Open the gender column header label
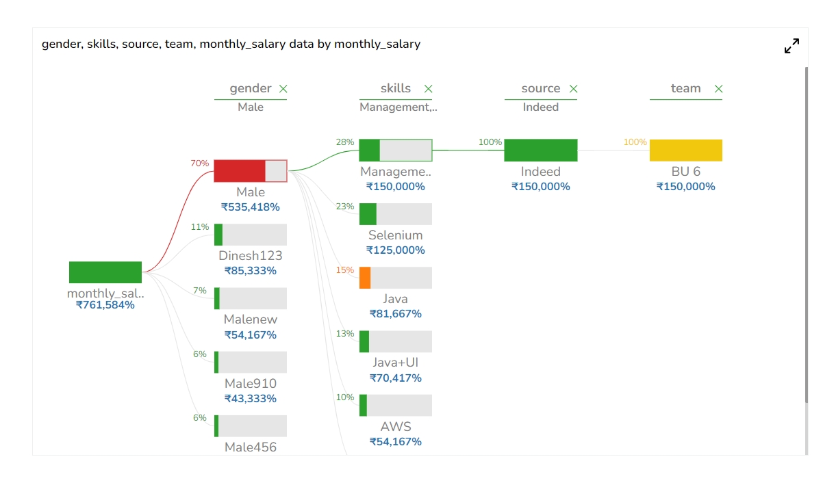Viewport: 836px width, 485px height. click(x=250, y=89)
